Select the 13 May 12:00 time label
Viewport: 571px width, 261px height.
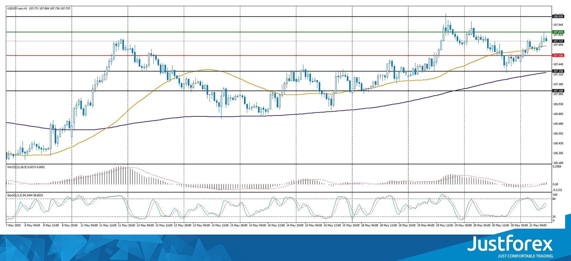[x=221, y=225]
